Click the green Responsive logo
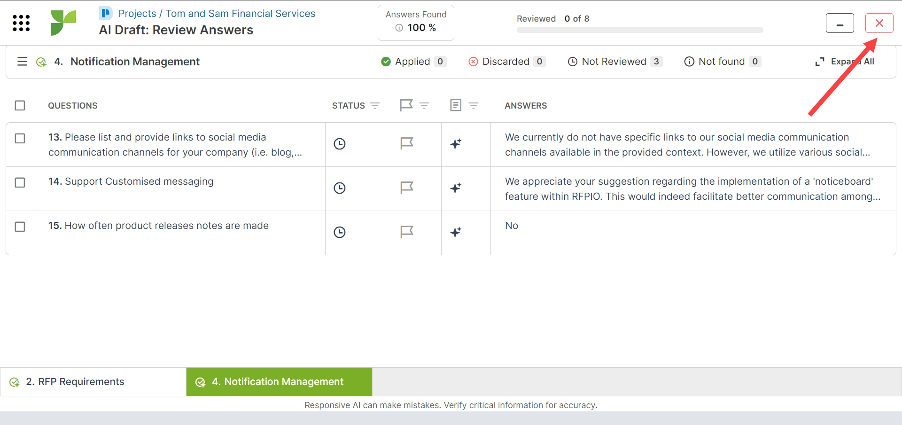The width and height of the screenshot is (902, 425). tap(63, 23)
